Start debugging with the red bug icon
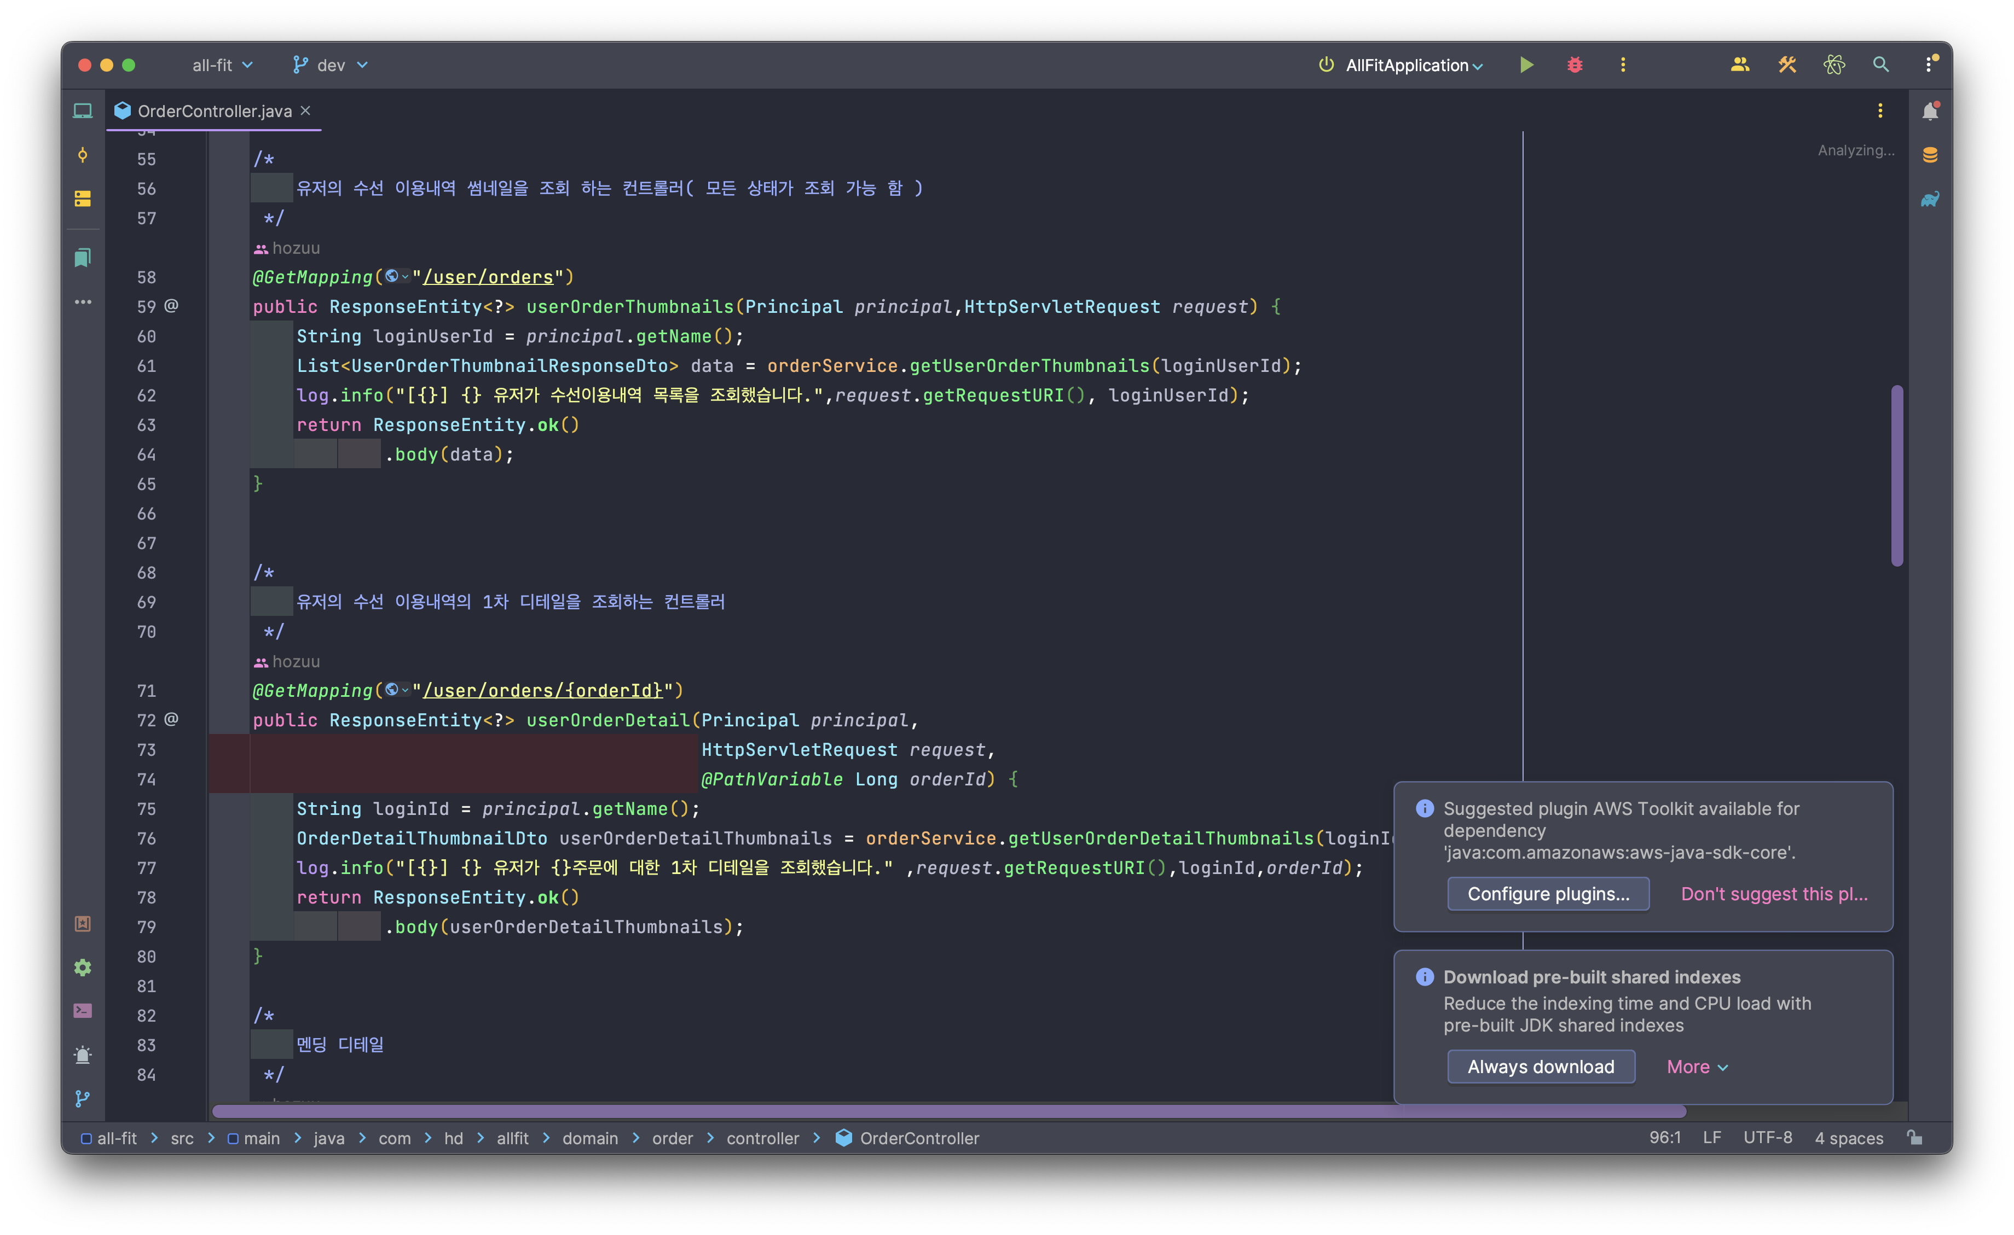 click(1574, 65)
